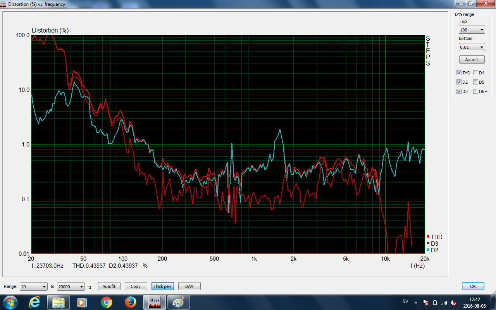Click the Copy button
This screenshot has width=496, height=310.
[x=136, y=286]
